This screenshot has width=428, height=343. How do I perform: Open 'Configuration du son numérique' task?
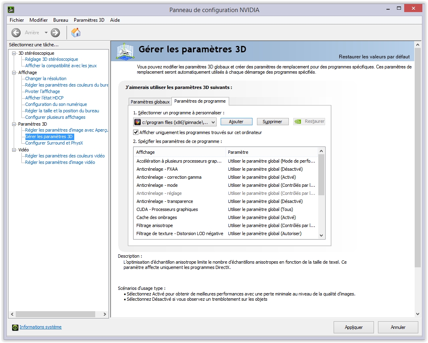click(56, 104)
